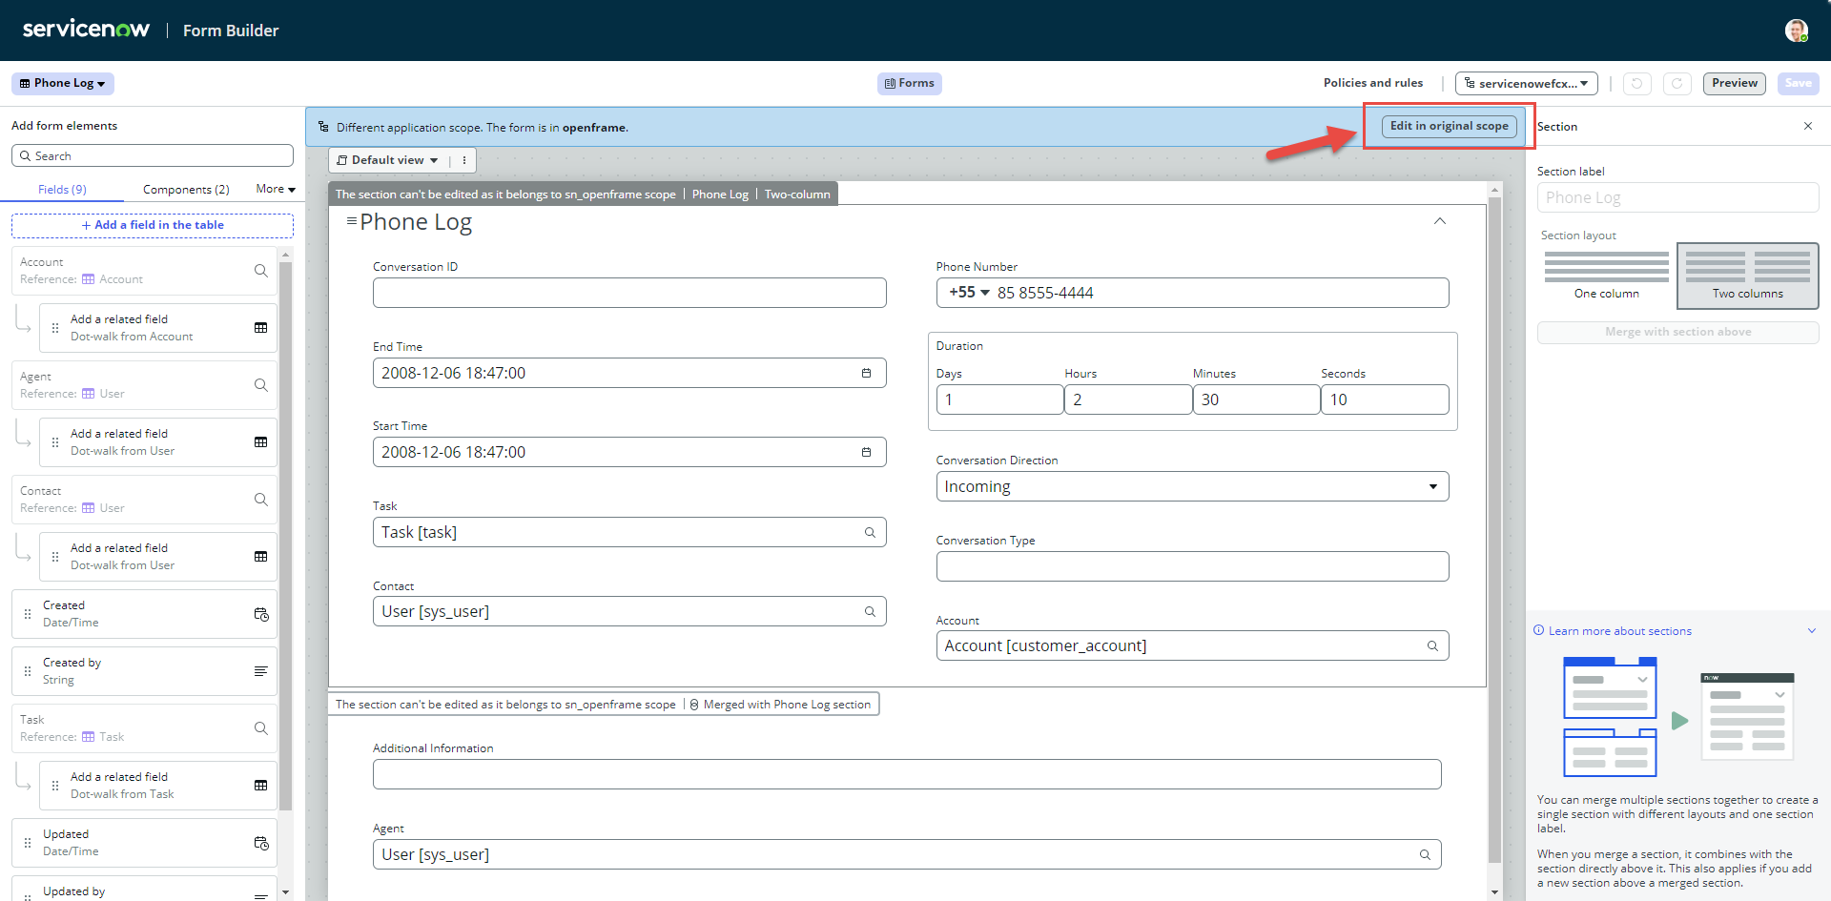Screen dimensions: 1831x901
Task: Open the End Time calendar picker
Action: (866, 373)
